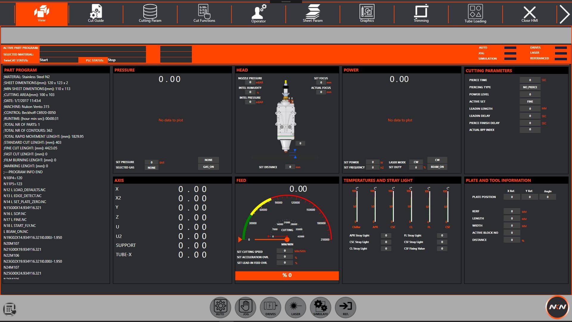
Task: Click the SET CUTTING SPEED field
Action: (x=285, y=251)
